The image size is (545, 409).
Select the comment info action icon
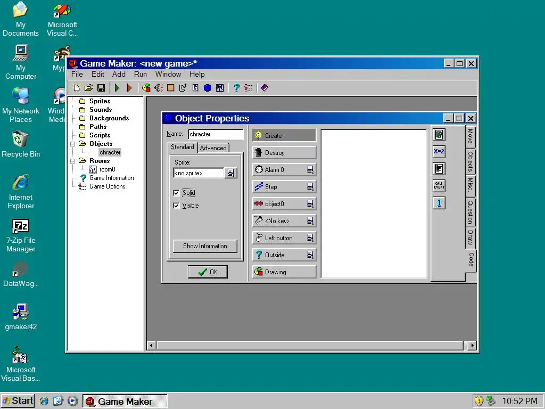pos(439,203)
